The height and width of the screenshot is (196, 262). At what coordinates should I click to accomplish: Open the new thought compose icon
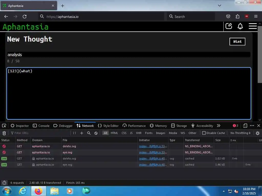(x=229, y=26)
